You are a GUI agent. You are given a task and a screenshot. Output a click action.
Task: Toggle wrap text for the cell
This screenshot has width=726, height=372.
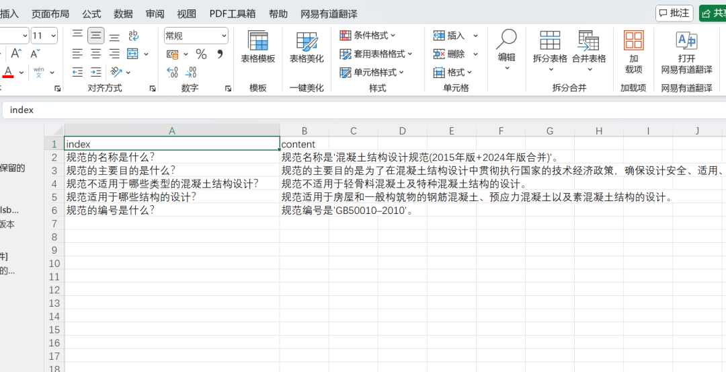[x=133, y=36]
